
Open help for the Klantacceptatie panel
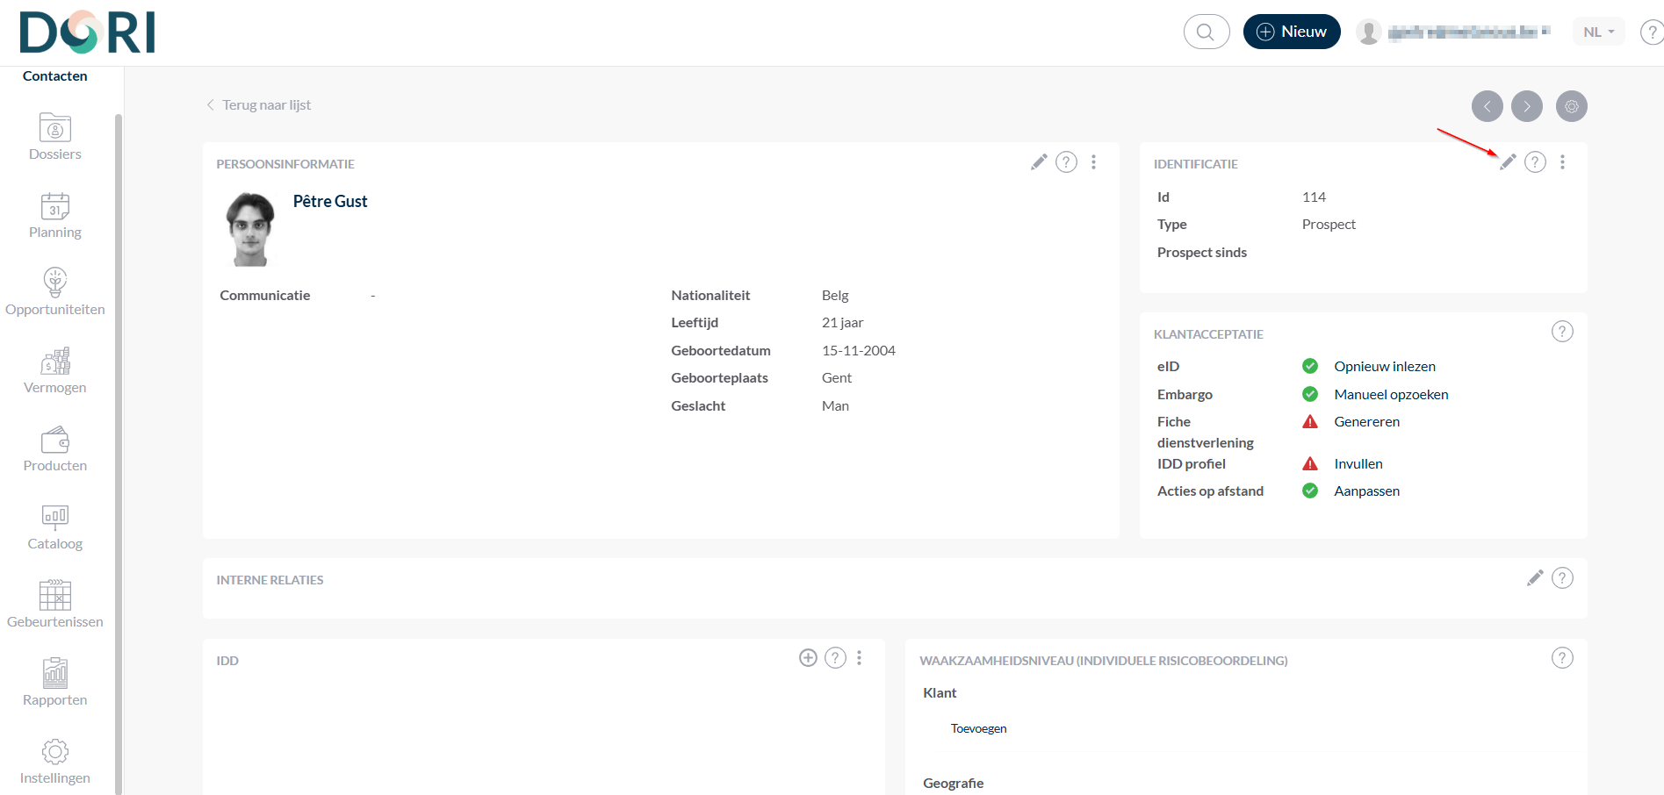1562,332
